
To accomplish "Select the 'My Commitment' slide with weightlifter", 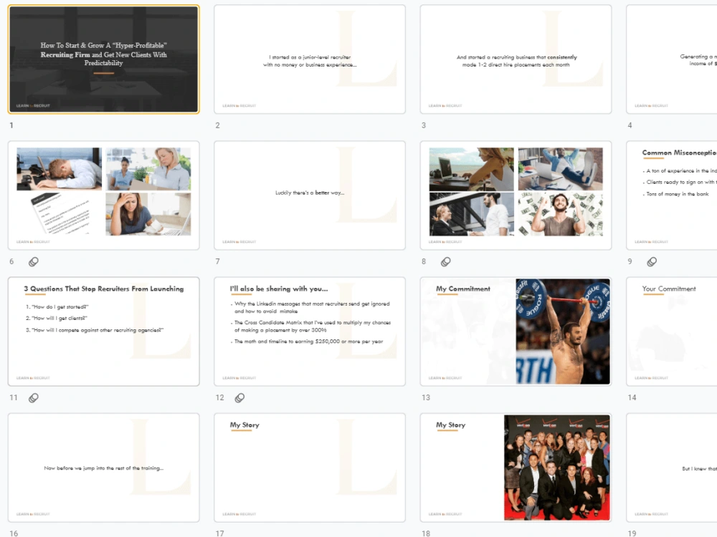I will pos(516,332).
